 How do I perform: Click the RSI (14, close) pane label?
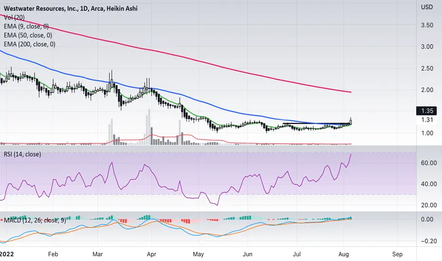(22, 154)
